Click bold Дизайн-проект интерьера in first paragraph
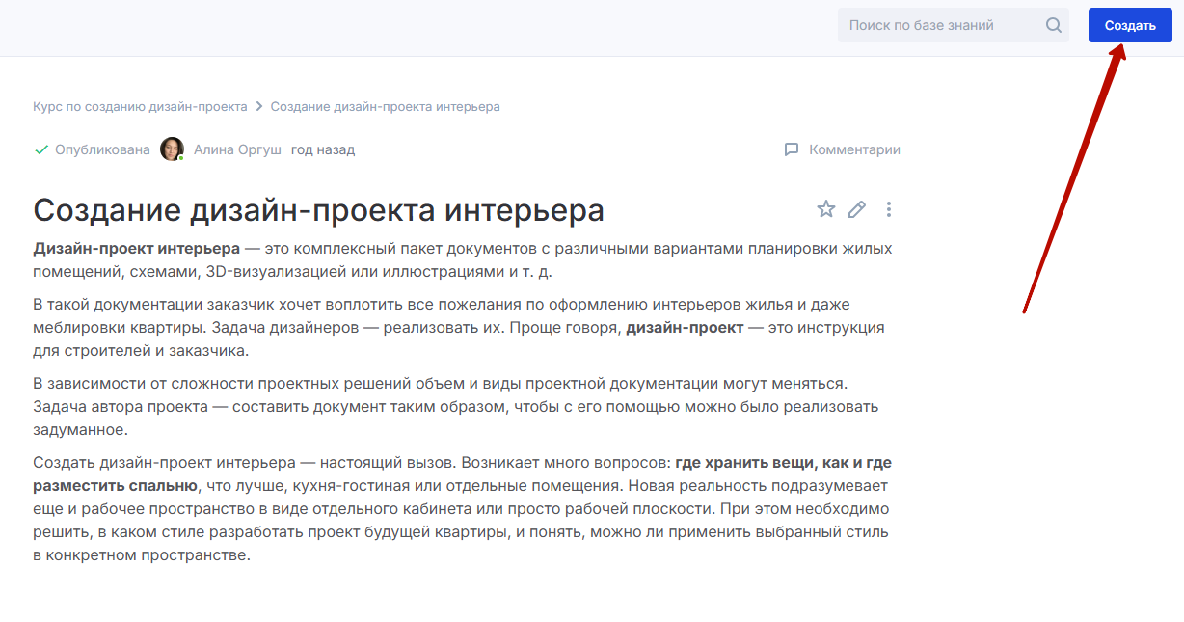 pos(136,248)
